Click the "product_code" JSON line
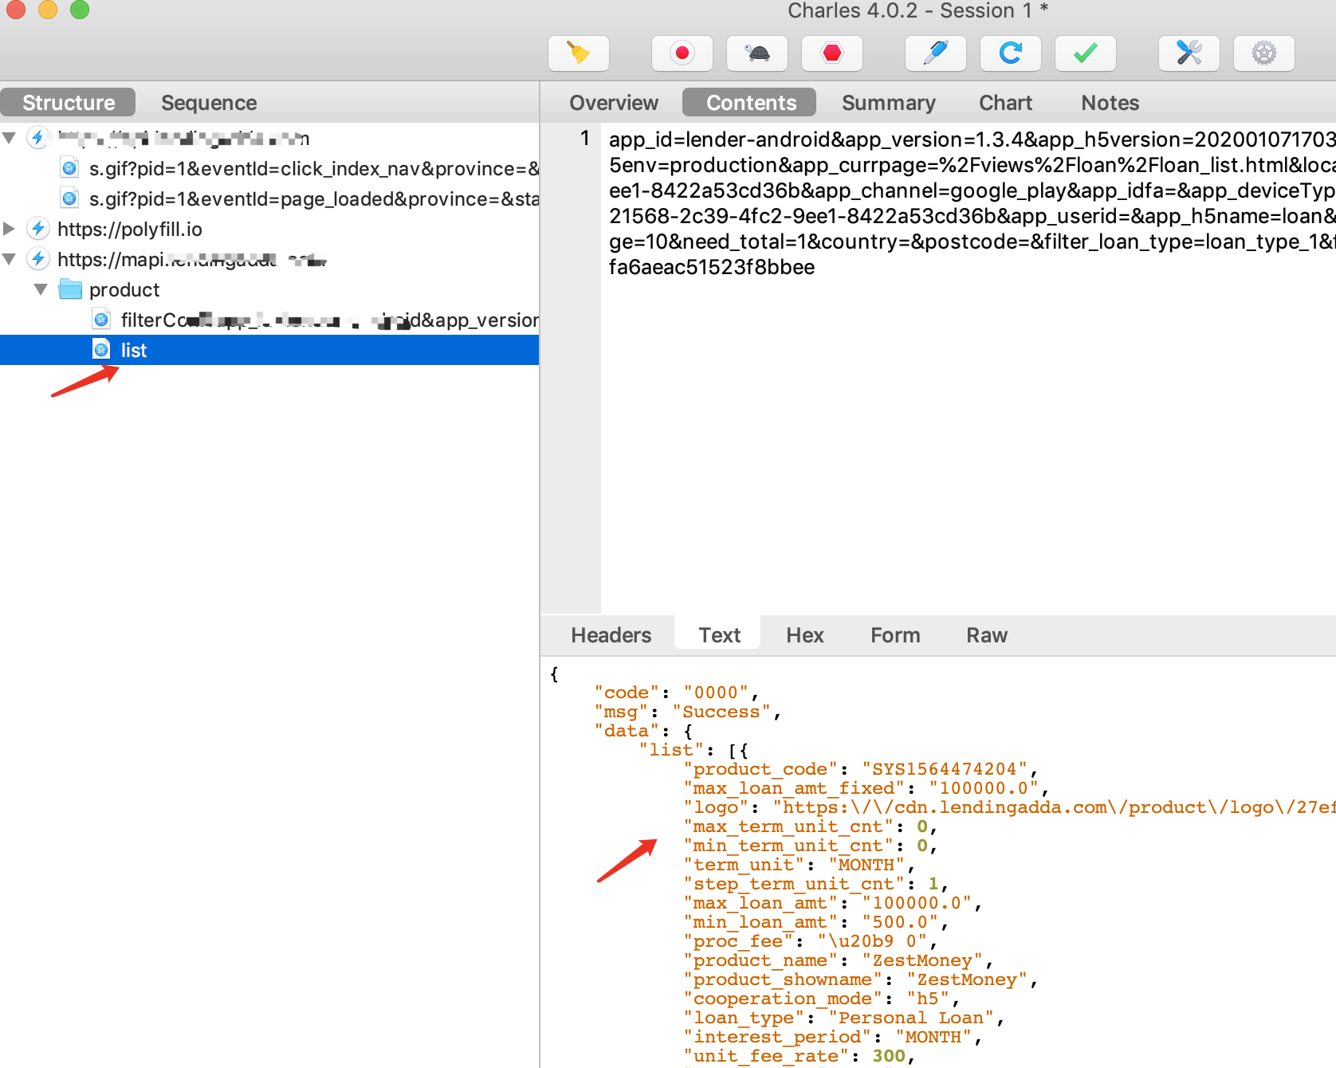 click(860, 769)
